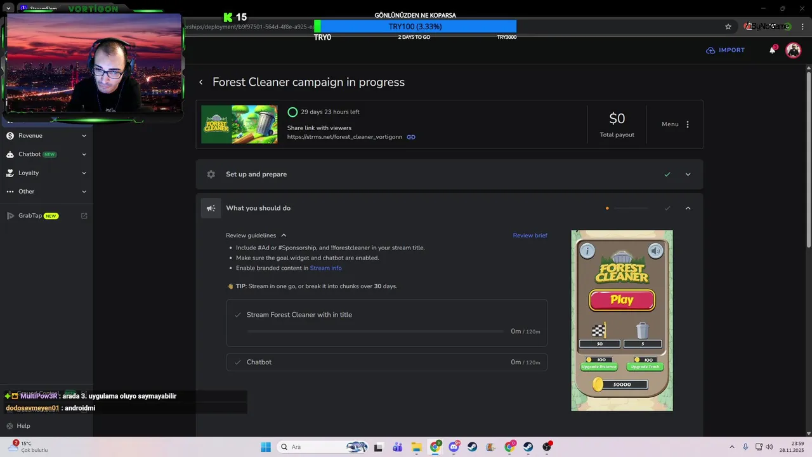Viewport: 812px width, 457px height.
Task: Click the Play button in Forest Cleaner preview
Action: 622,300
